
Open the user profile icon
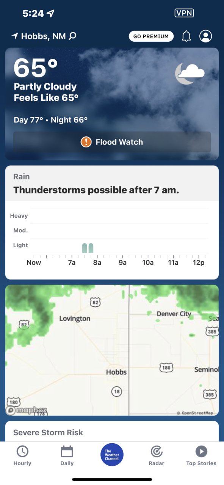[x=205, y=36]
